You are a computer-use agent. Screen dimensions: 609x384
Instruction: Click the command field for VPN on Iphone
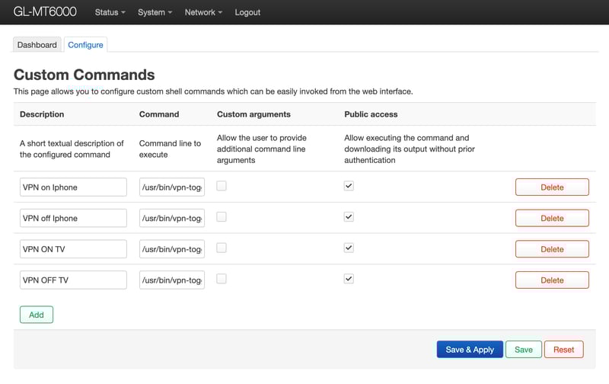tap(172, 187)
